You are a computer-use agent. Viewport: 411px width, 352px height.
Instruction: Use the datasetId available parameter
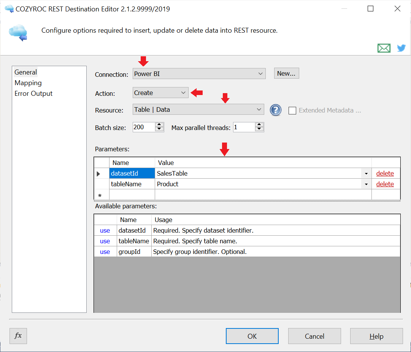coord(105,230)
